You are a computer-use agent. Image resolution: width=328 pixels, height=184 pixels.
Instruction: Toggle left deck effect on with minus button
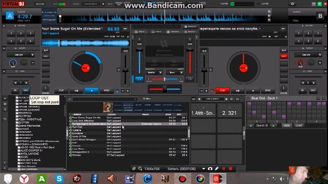click(33, 62)
